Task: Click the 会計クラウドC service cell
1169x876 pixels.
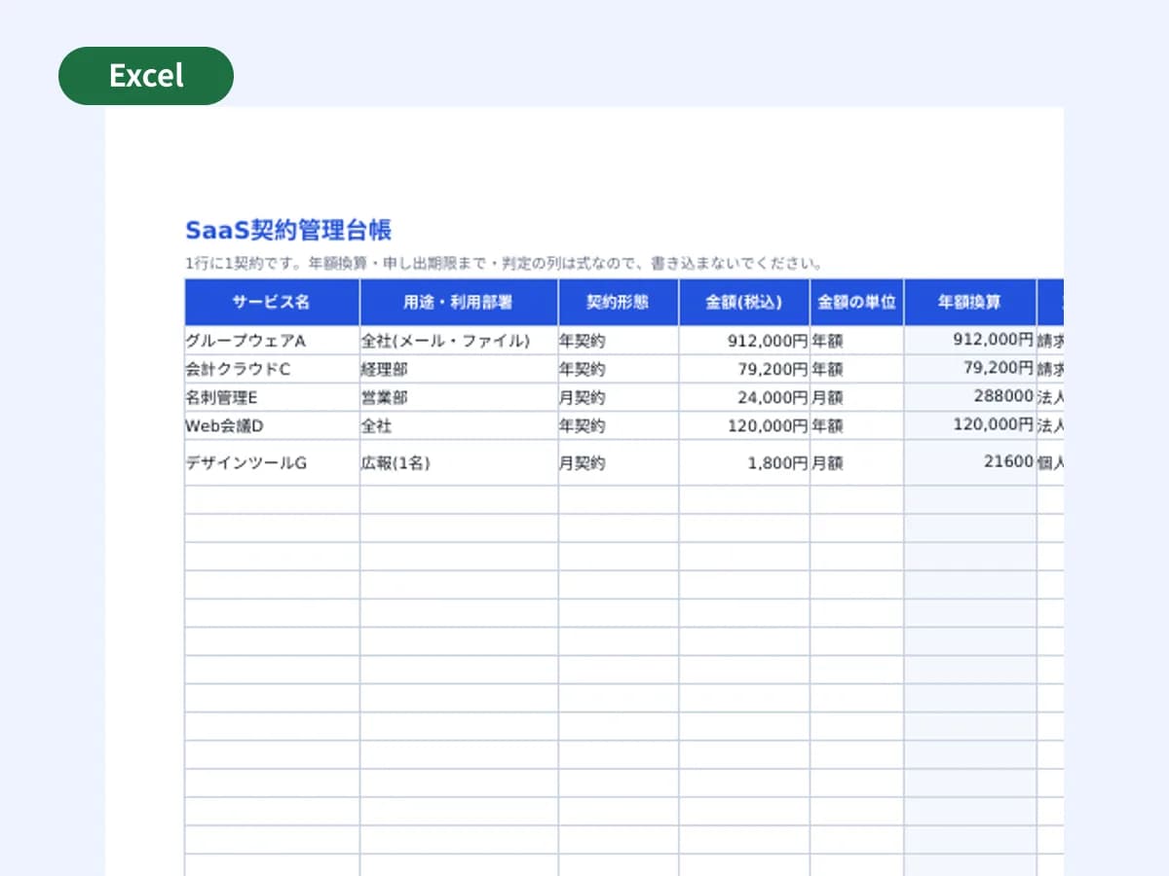Action: (x=272, y=369)
